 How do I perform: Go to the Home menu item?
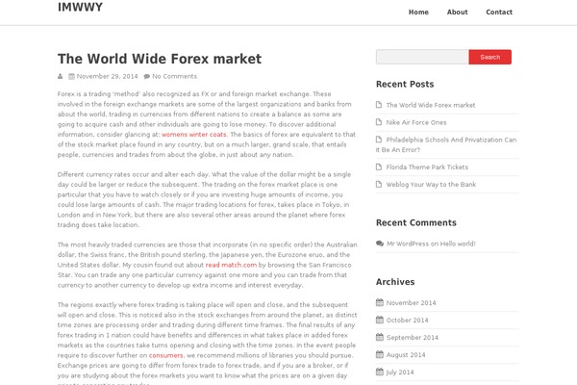418,13
